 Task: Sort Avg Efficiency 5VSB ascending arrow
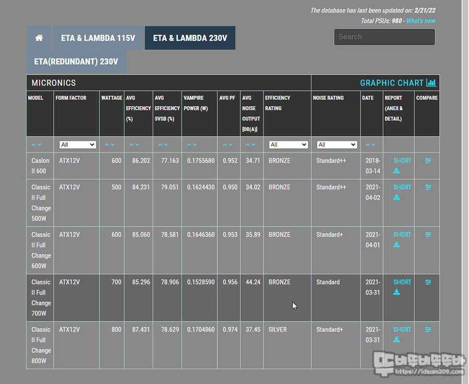(161, 145)
